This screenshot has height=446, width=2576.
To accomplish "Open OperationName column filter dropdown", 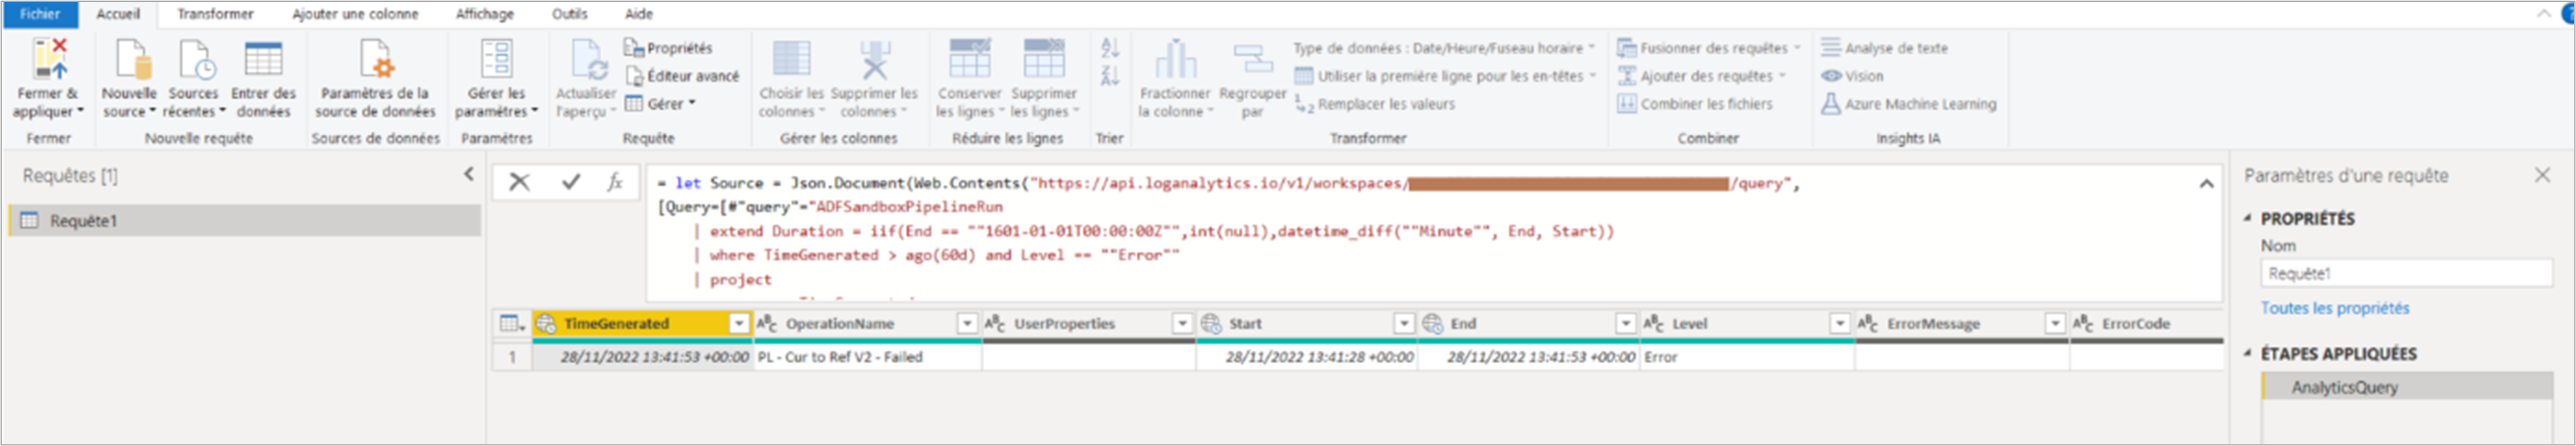I will coord(967,323).
